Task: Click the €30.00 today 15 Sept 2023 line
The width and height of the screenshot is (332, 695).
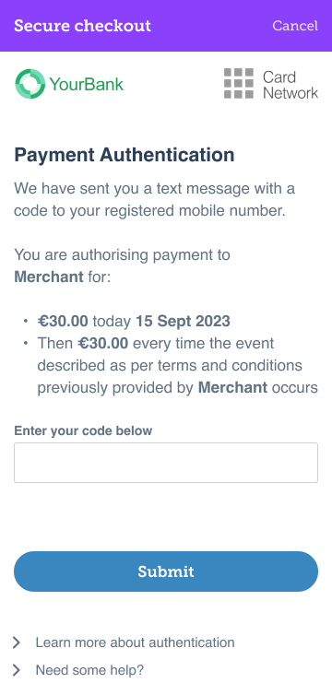Action: point(134,321)
